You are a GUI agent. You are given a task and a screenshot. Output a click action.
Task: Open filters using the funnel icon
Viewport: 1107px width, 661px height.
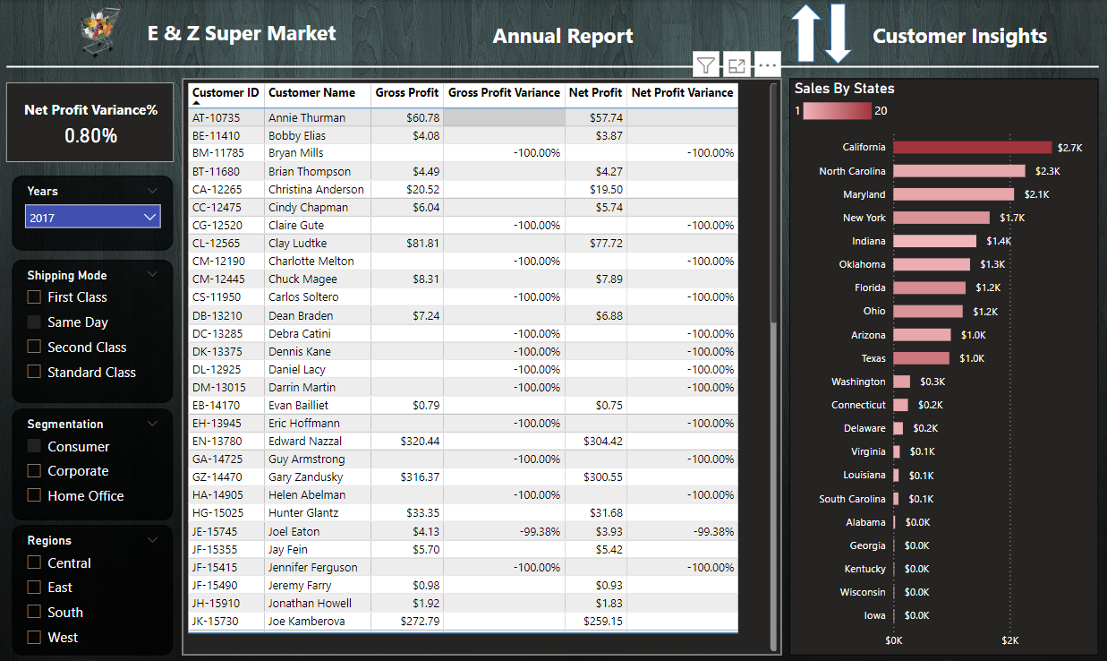point(705,64)
